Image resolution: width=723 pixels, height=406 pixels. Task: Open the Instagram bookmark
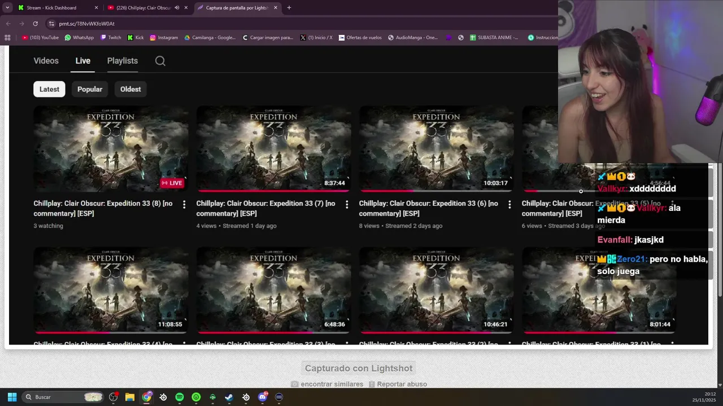coord(164,38)
